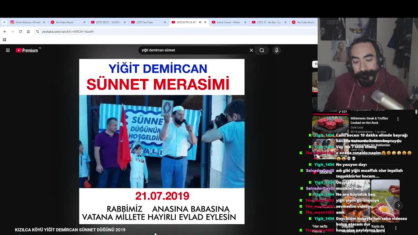Open the Cook Loop channel link

click(357, 128)
